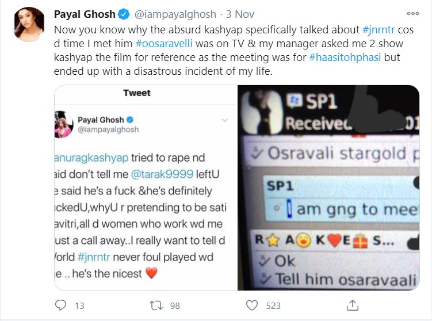Open the SP1 chat screenshot image
The image size is (432, 321).
(x=328, y=188)
